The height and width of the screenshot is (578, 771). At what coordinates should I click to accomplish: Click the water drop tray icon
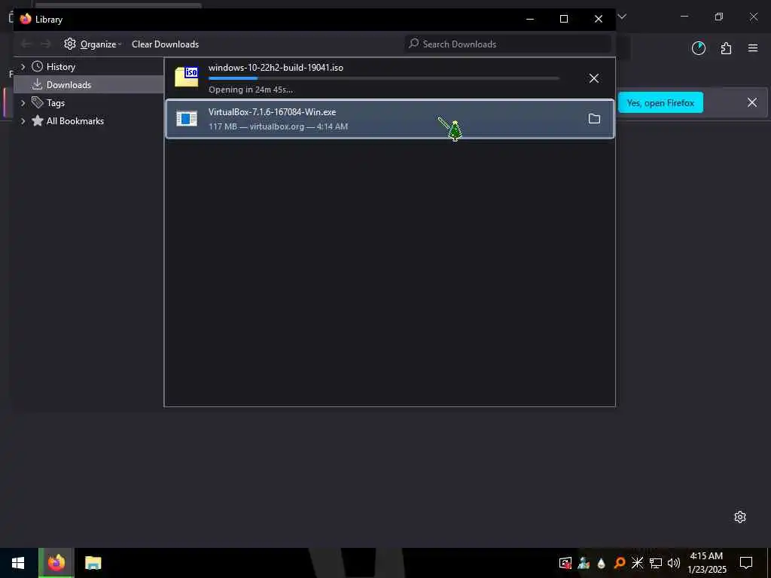(602, 563)
